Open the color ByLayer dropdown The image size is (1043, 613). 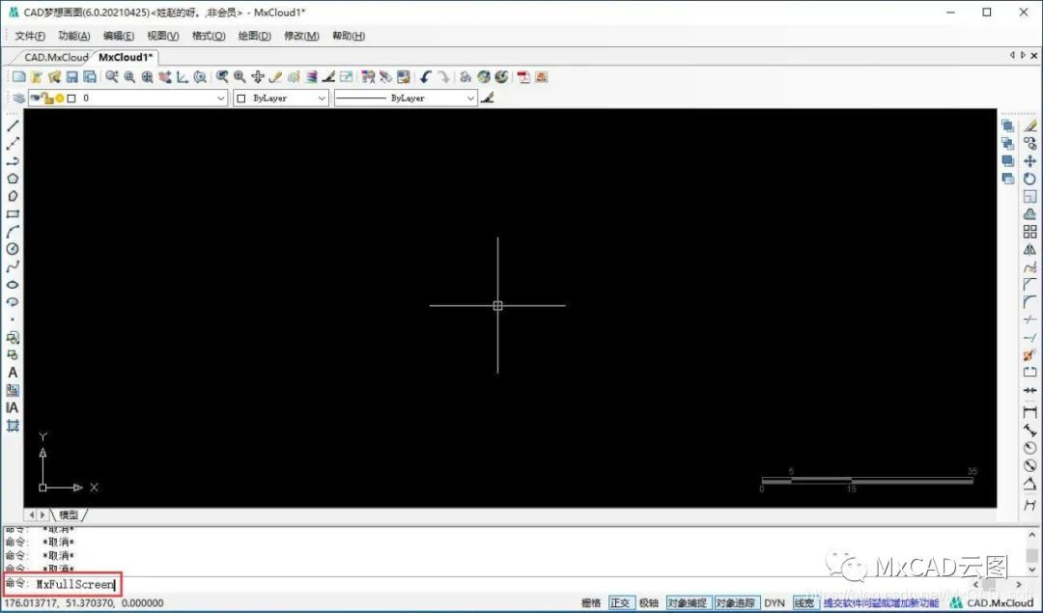tap(322, 98)
